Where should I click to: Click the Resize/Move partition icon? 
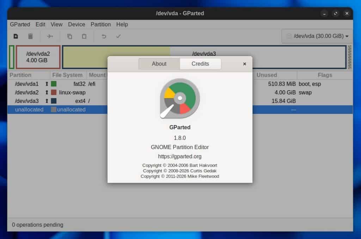pyautogui.click(x=50, y=36)
